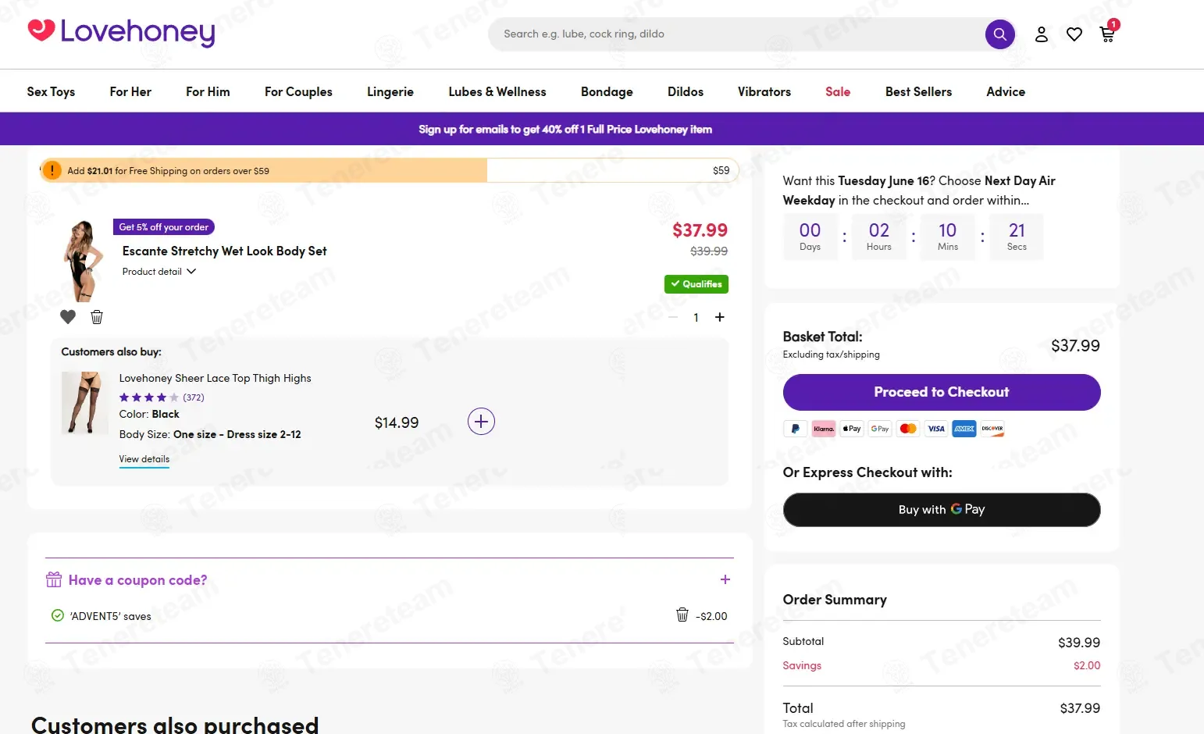Open the Lingerie menu
Image resolution: width=1204 pixels, height=734 pixels.
[390, 91]
